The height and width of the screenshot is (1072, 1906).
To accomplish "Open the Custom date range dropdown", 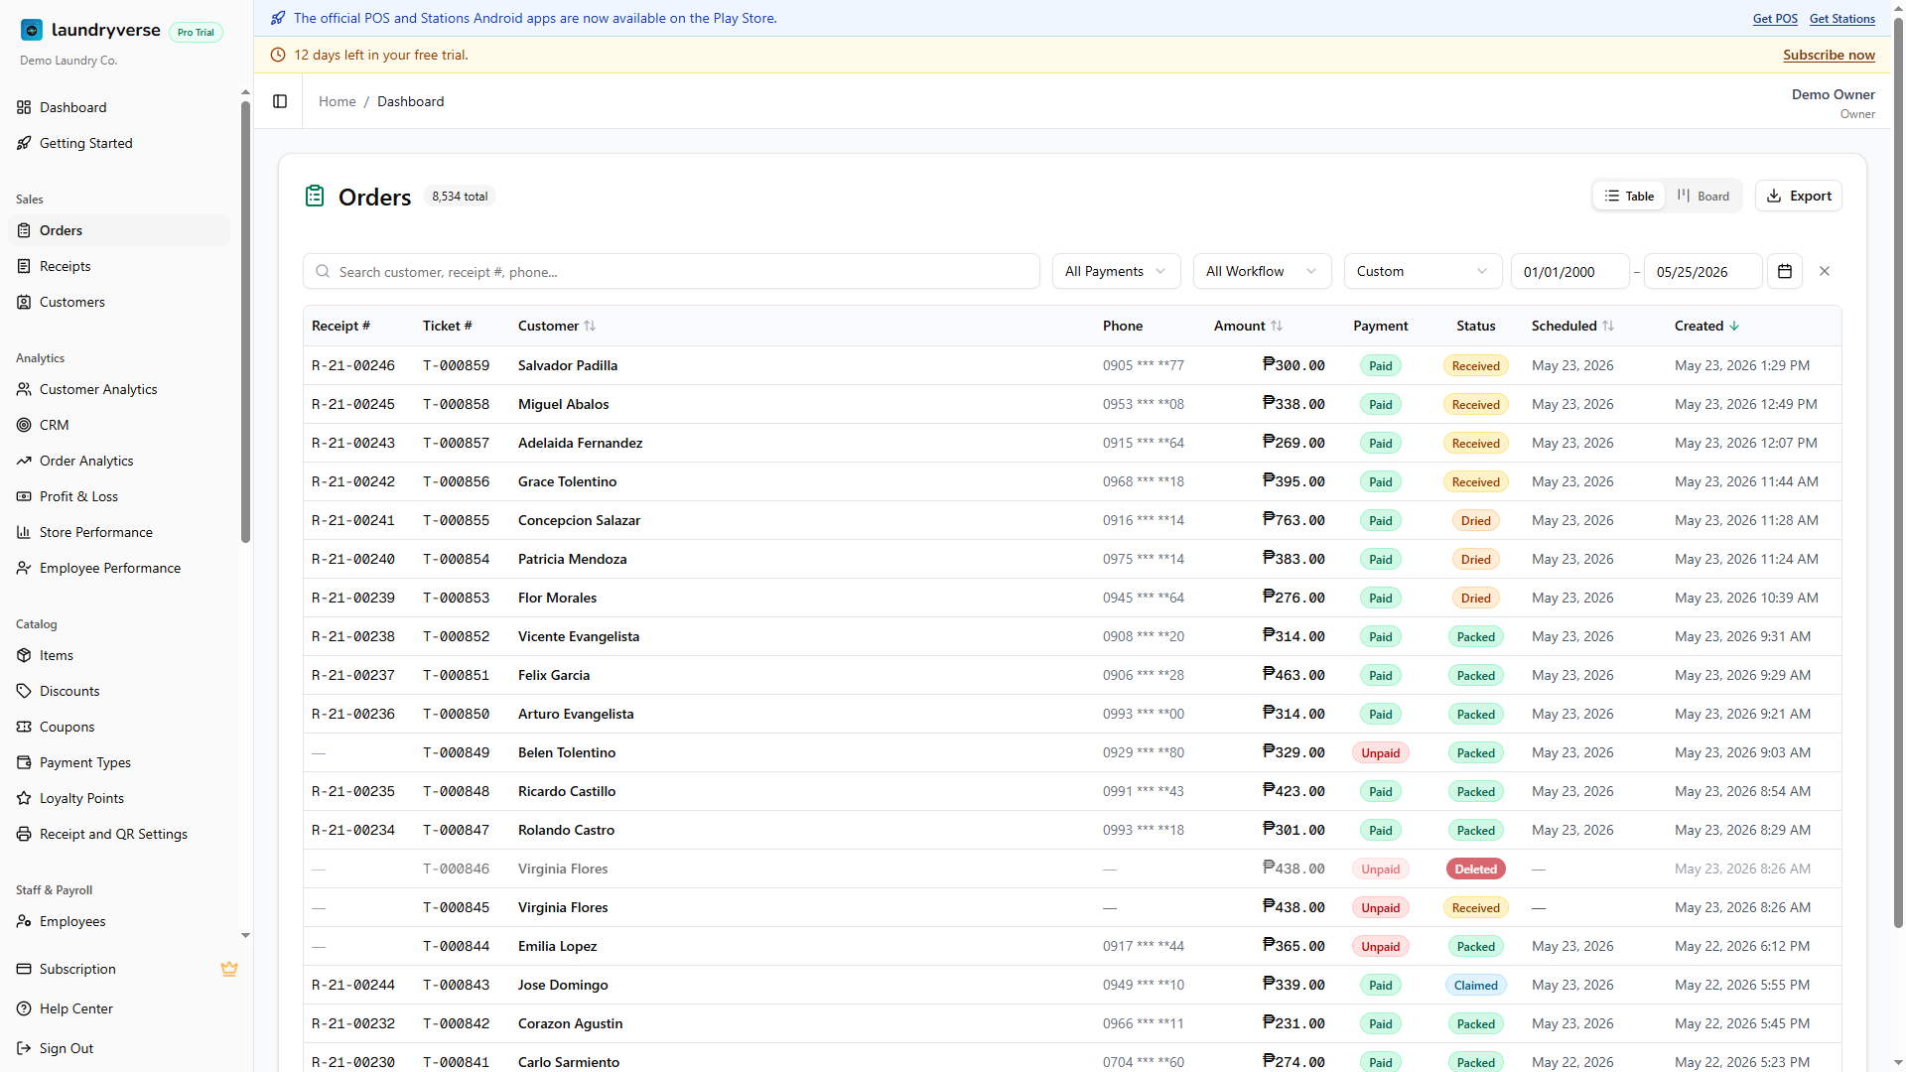I will click(x=1422, y=271).
